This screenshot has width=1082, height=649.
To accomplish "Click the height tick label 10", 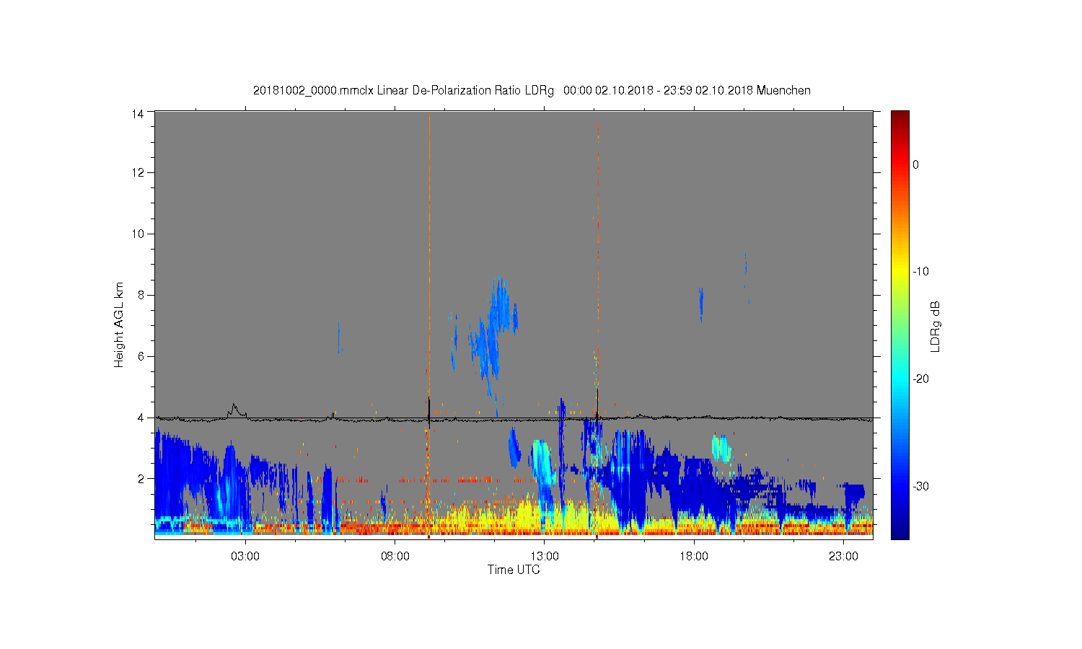I will (x=138, y=234).
